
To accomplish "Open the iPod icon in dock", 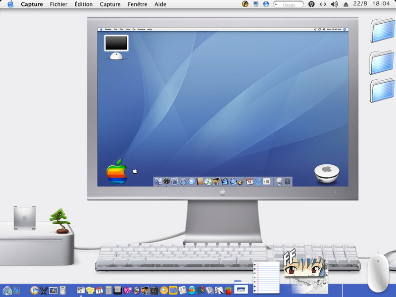I will [62, 291].
